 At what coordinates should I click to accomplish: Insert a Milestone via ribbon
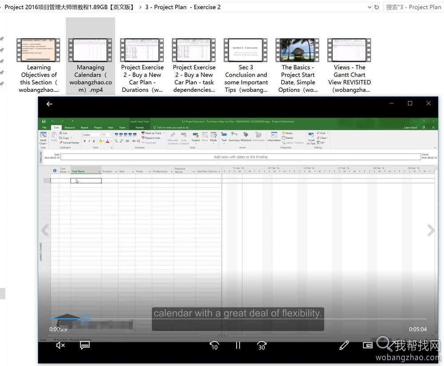pos(246,137)
